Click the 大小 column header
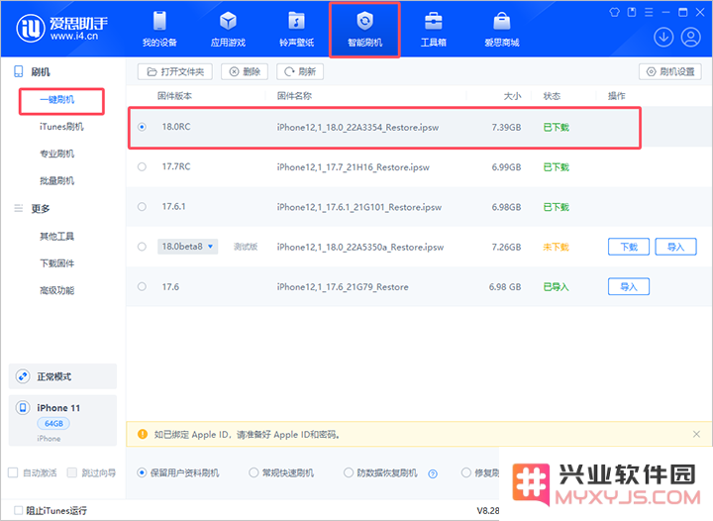This screenshot has width=713, height=521. click(x=513, y=96)
